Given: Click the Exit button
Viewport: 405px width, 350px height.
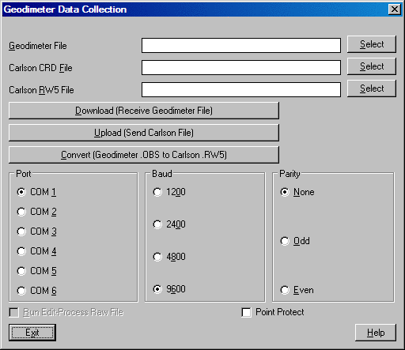Looking at the screenshot, I should click(x=32, y=333).
